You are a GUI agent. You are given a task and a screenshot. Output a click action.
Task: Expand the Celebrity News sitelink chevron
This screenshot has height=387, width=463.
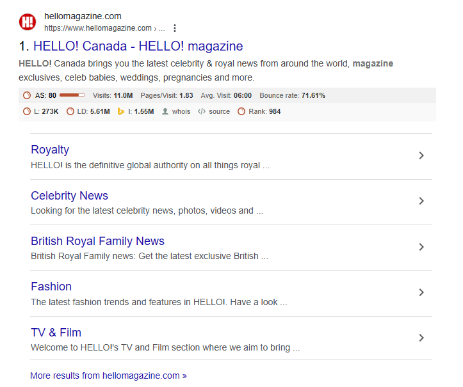point(421,201)
